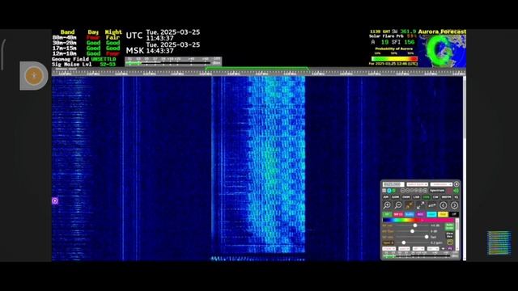This screenshot has width=518, height=291.
Task: Click the Aurora Forecast map image
Action: 442,51
